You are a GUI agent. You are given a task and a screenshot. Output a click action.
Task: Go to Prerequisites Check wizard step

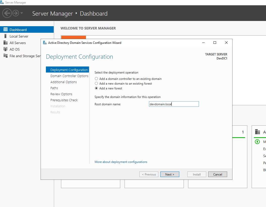[x=64, y=100]
